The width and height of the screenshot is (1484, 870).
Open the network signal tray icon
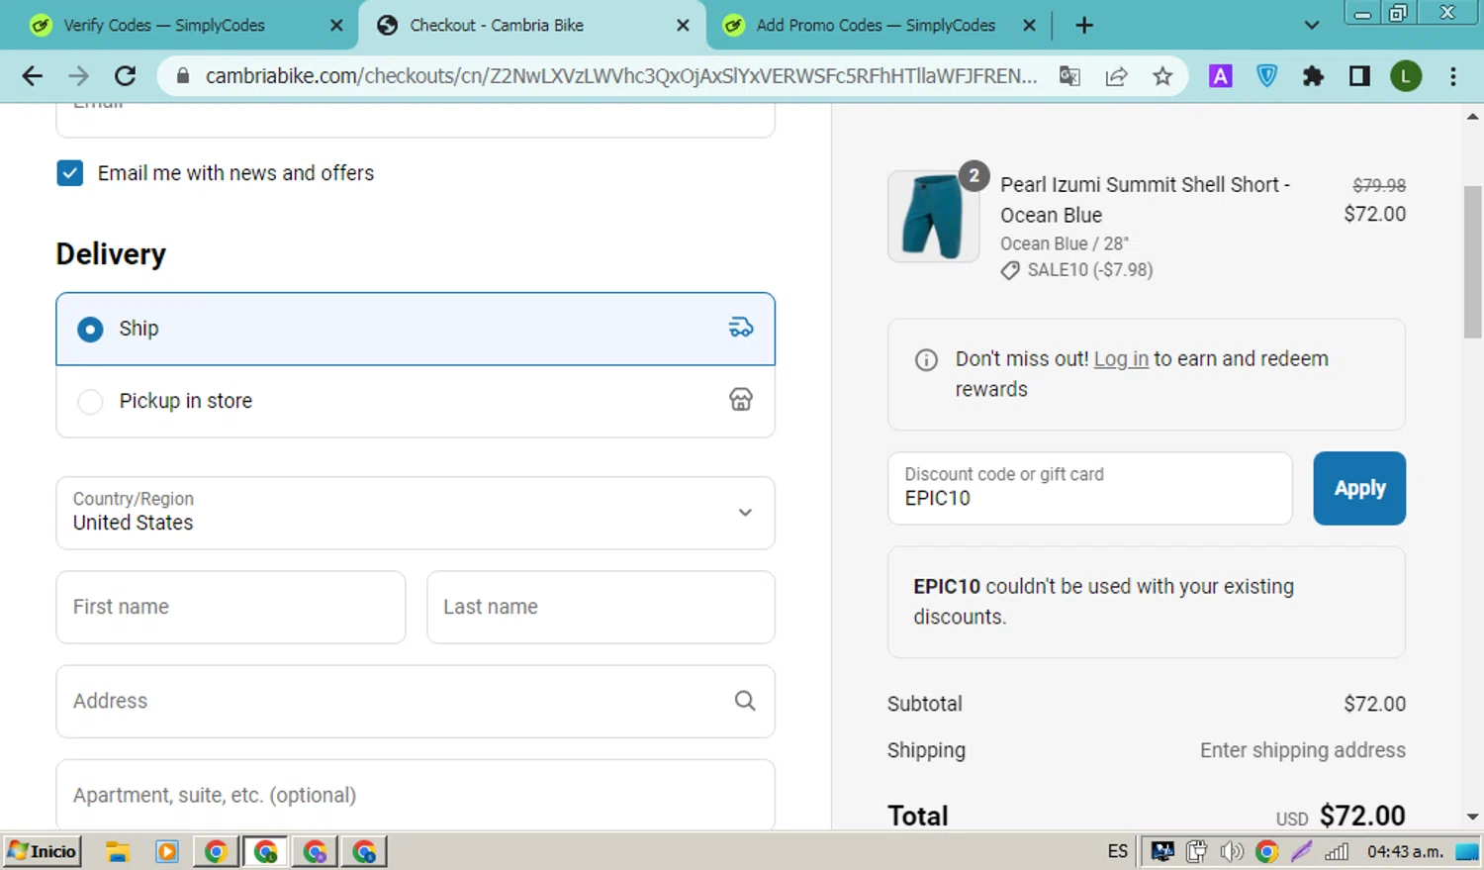(x=1337, y=851)
